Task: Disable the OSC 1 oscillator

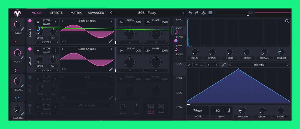Action: [x=30, y=21]
